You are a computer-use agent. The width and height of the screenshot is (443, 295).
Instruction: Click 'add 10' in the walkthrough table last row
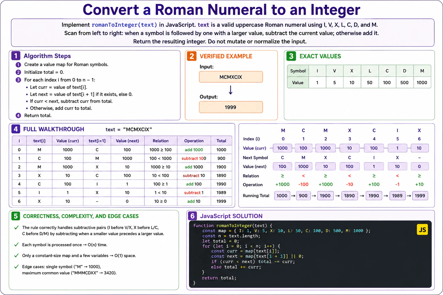coord(194,201)
